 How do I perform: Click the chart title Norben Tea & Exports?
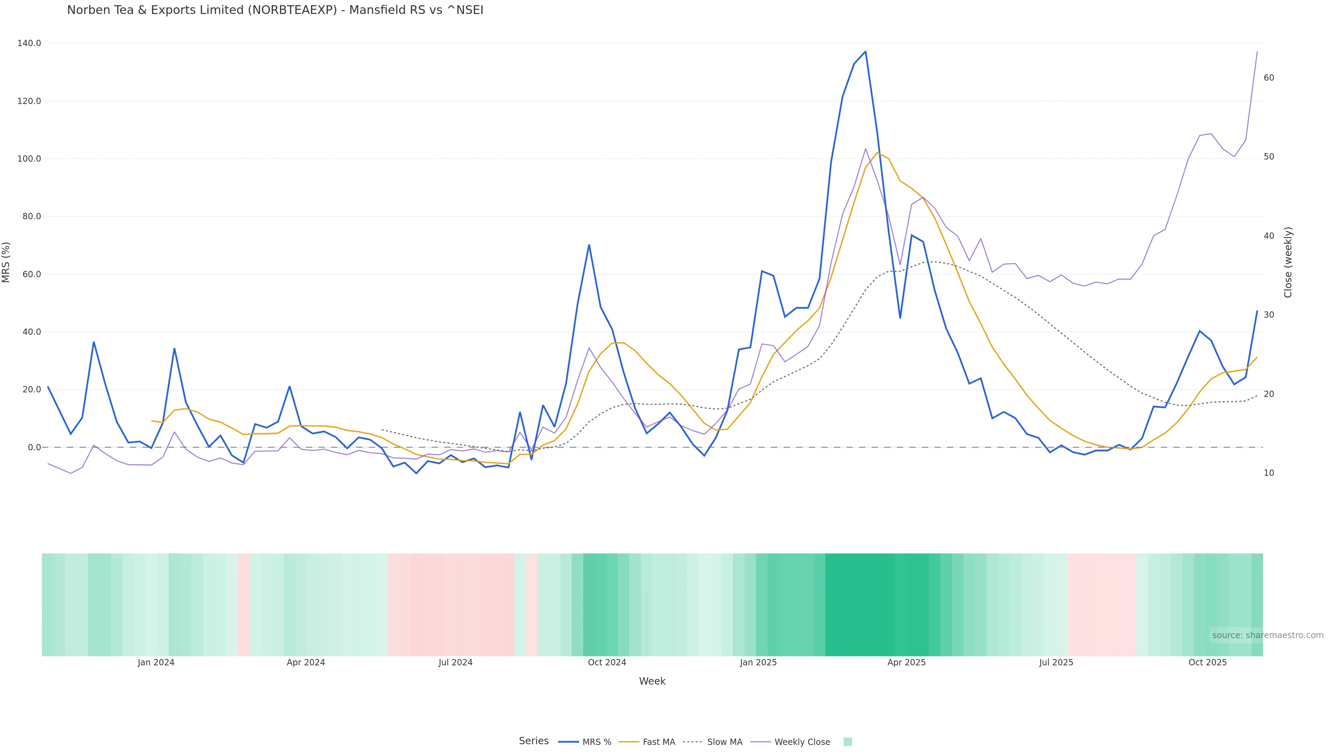pyautogui.click(x=275, y=10)
